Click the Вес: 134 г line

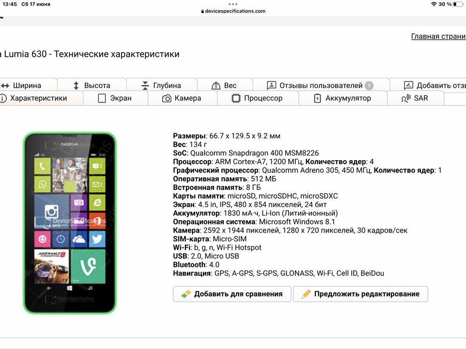point(190,145)
